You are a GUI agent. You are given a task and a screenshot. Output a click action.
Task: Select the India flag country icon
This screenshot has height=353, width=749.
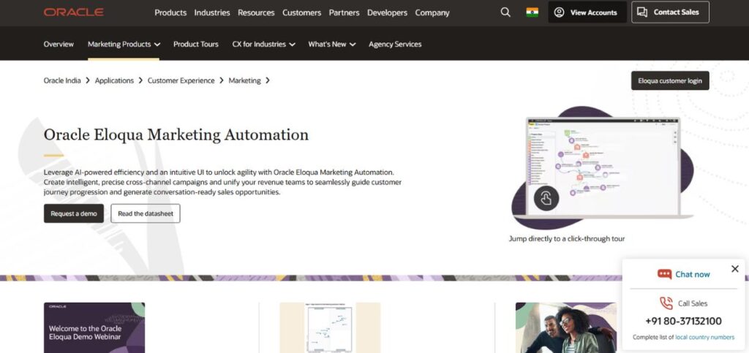[x=532, y=12]
